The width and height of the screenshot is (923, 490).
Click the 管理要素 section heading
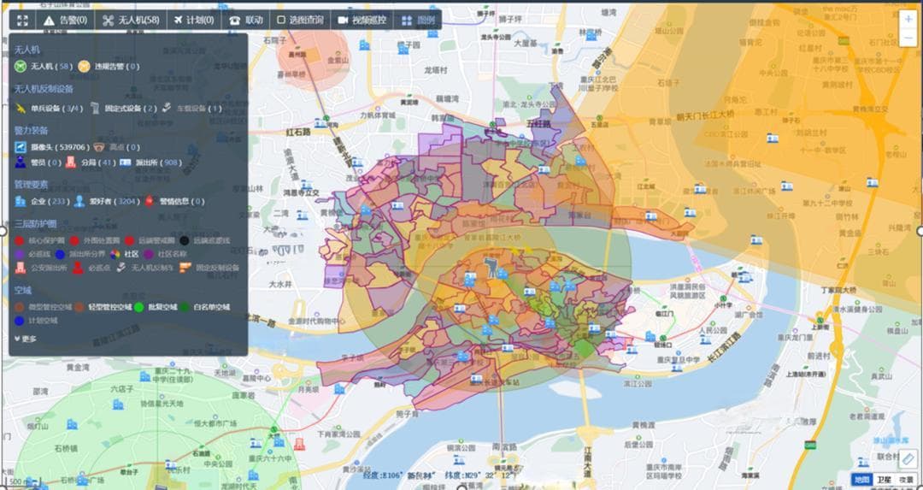[32, 185]
